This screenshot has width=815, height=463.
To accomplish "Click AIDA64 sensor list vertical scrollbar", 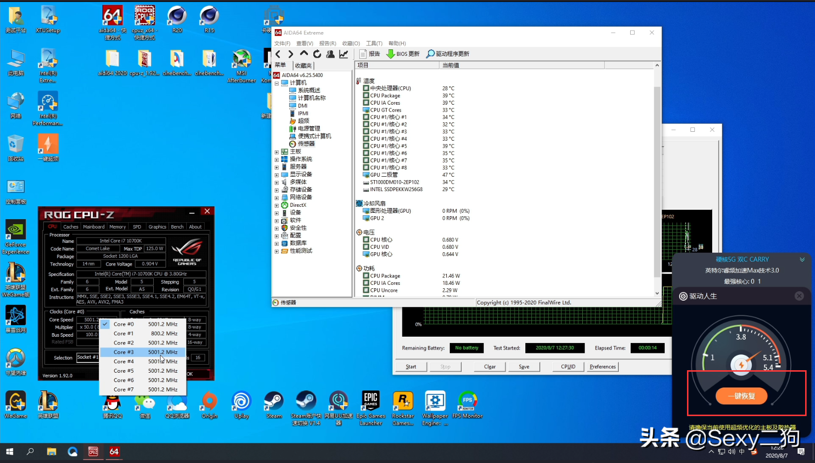I will pyautogui.click(x=657, y=183).
